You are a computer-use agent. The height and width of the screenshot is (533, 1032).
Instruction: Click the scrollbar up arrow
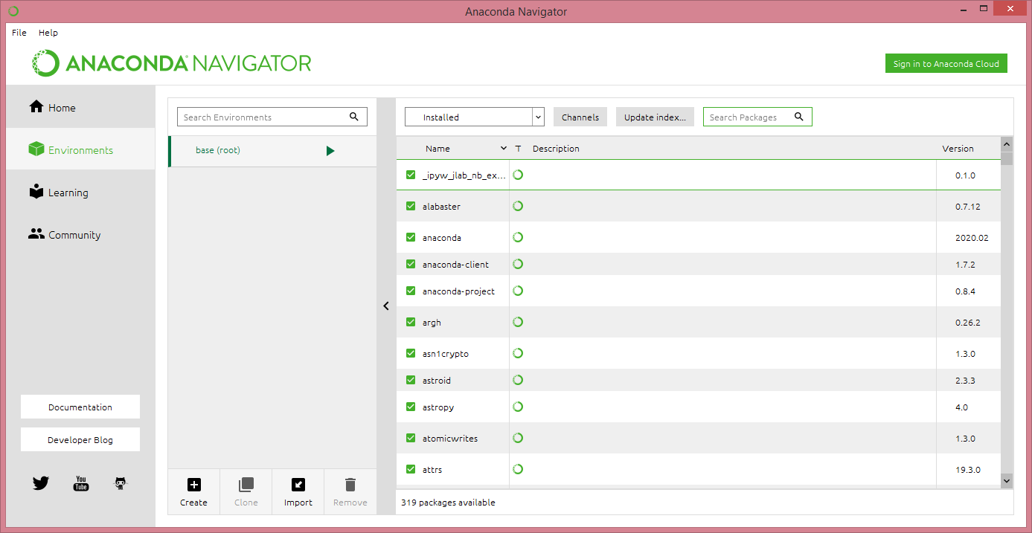click(1007, 144)
